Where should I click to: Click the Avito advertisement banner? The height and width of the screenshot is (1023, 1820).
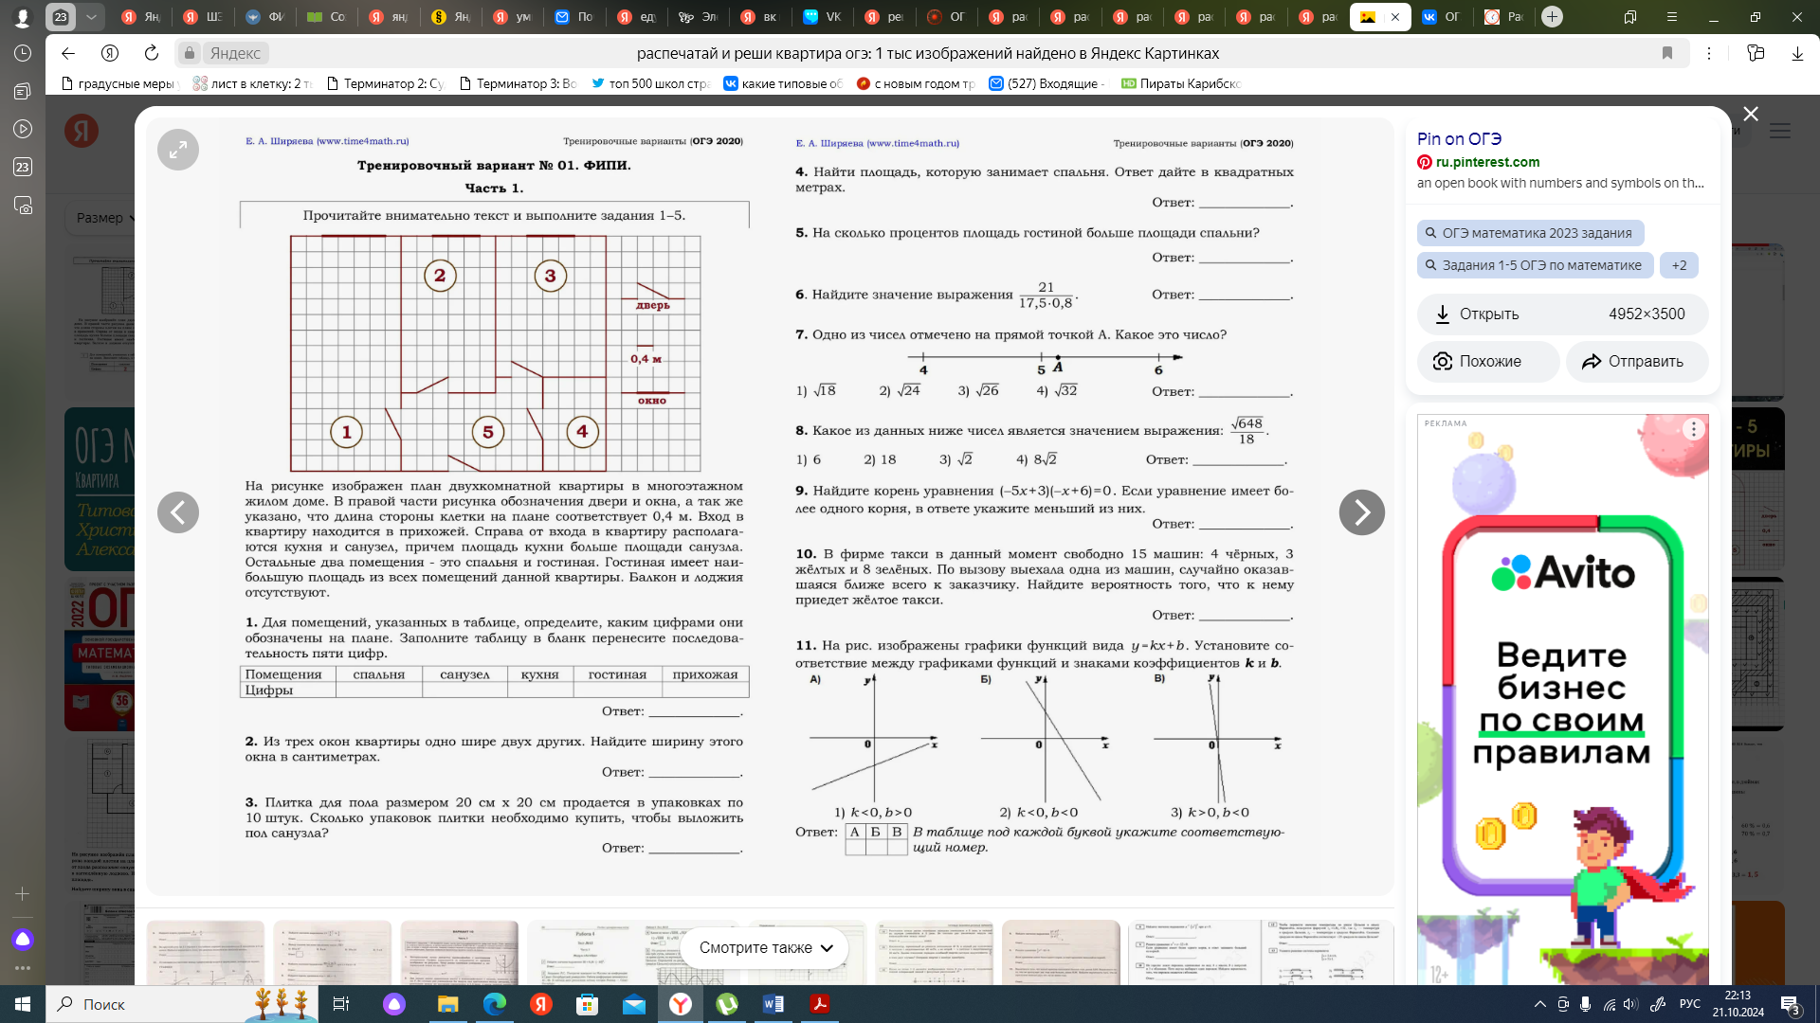1562,701
